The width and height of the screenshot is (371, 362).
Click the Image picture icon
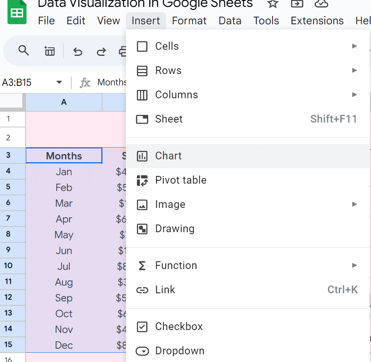pos(142,205)
